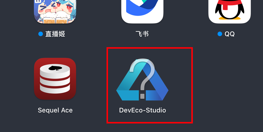The height and width of the screenshot is (132, 263).
Task: Open the DevEco-Studio app icon
Action: pos(142,80)
